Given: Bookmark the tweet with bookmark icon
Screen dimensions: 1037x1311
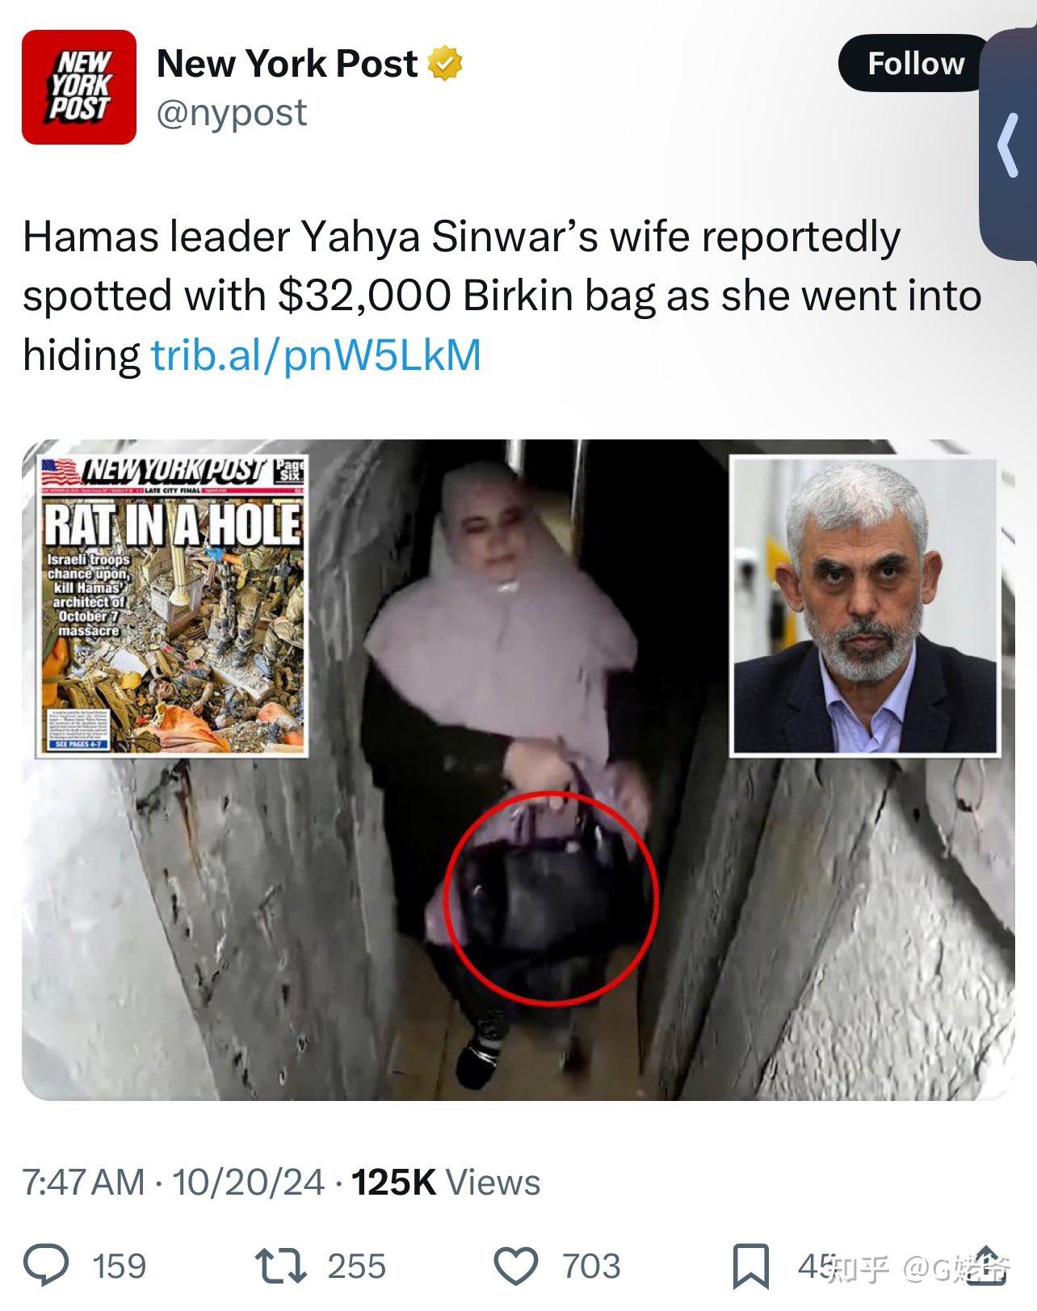Looking at the screenshot, I should (750, 1266).
